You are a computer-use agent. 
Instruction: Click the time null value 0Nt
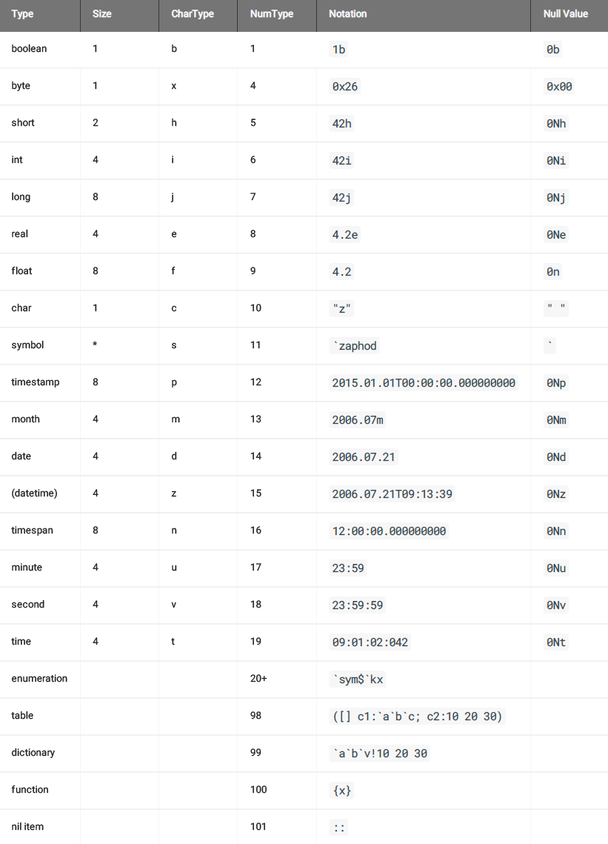point(556,642)
